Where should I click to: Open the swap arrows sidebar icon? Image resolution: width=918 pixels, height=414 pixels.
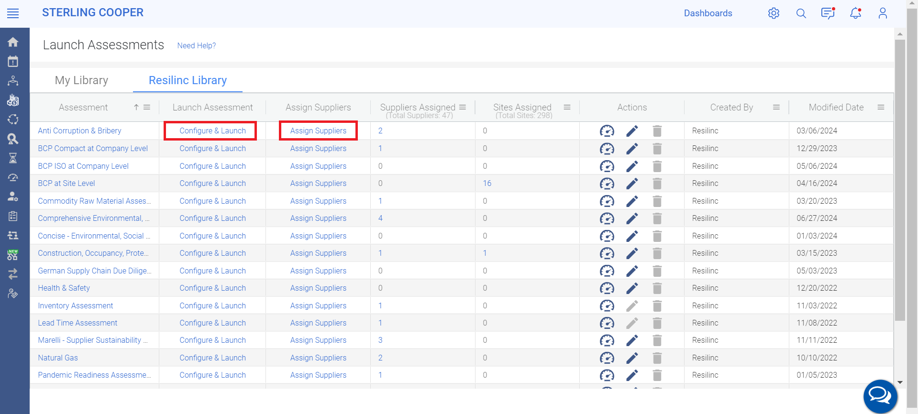click(13, 274)
